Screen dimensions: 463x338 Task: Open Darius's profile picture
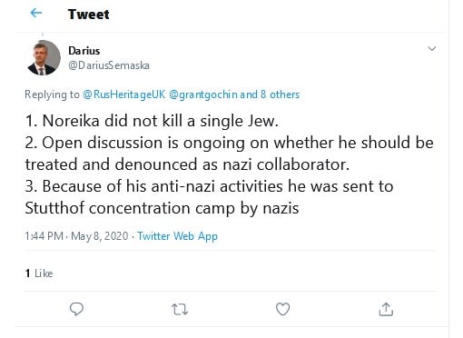pyautogui.click(x=43, y=58)
